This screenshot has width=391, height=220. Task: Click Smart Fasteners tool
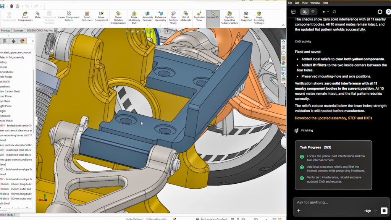click(87, 17)
